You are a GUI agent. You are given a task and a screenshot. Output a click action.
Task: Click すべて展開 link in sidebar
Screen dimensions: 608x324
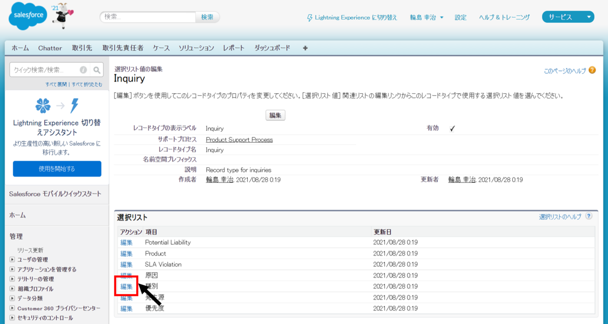tap(56, 84)
